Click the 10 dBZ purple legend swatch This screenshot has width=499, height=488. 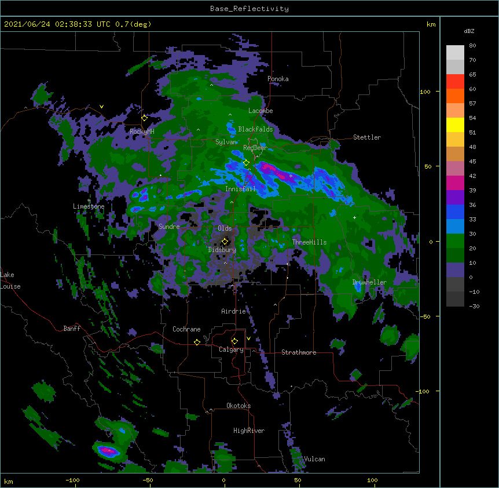pos(455,270)
